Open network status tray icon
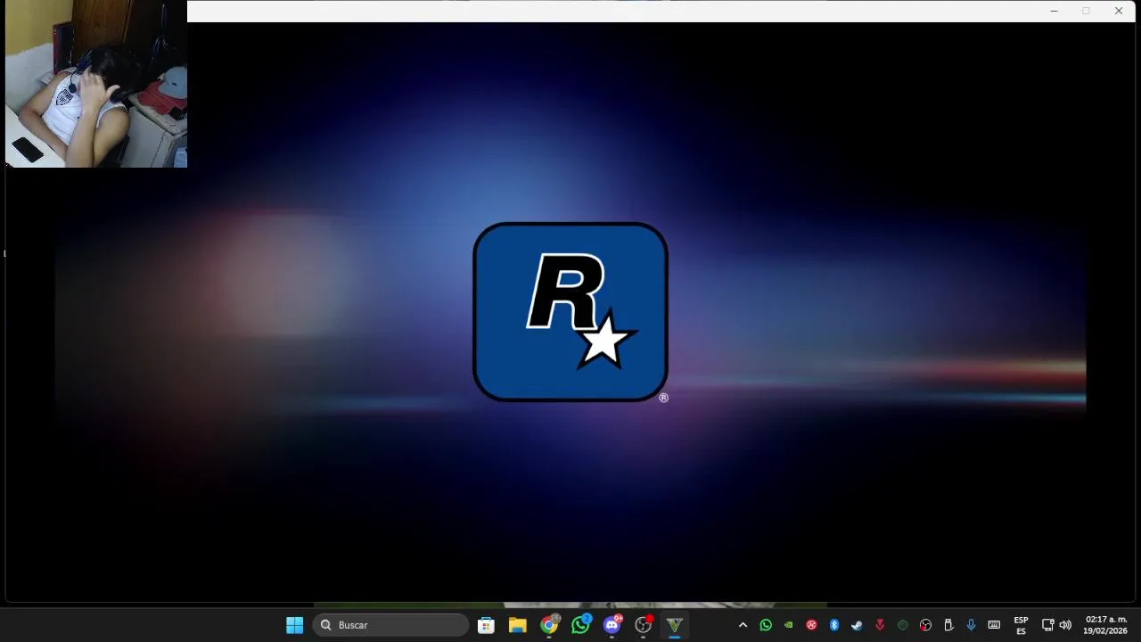 (1047, 625)
